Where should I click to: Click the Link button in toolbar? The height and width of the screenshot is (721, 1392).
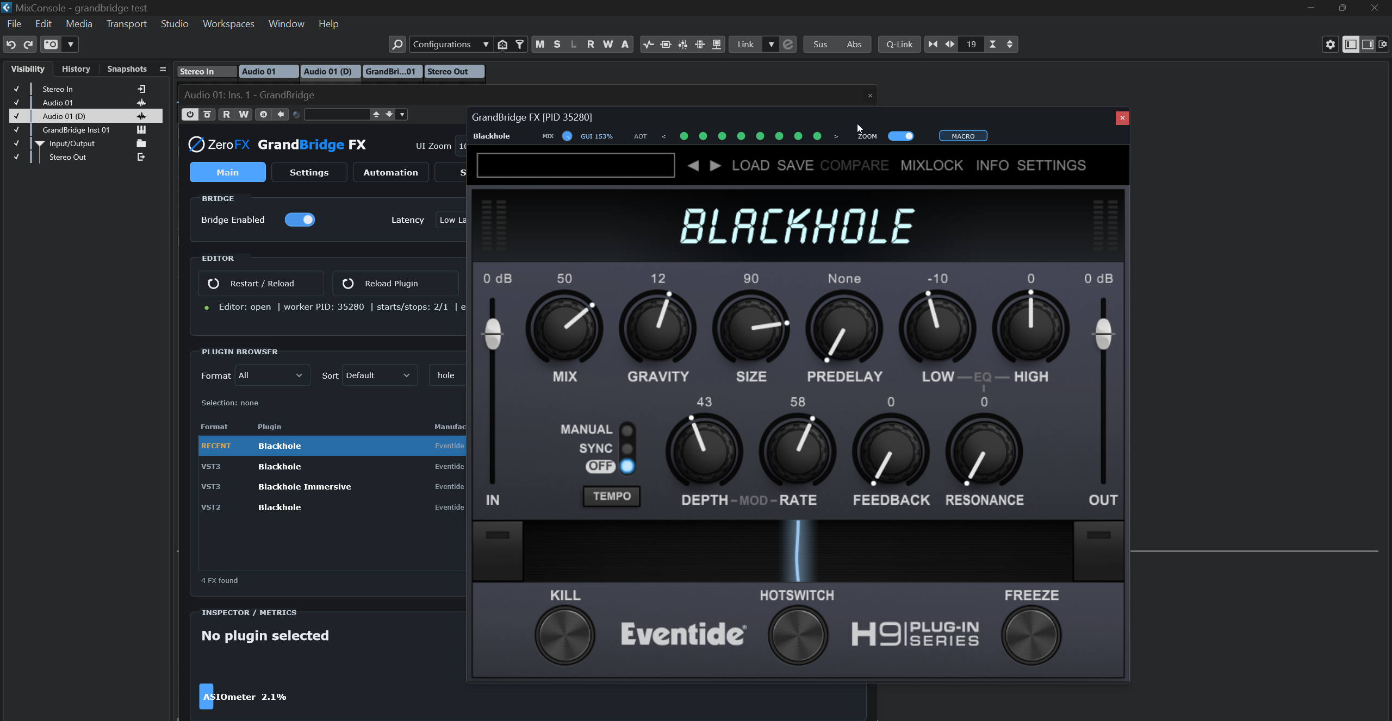(745, 45)
